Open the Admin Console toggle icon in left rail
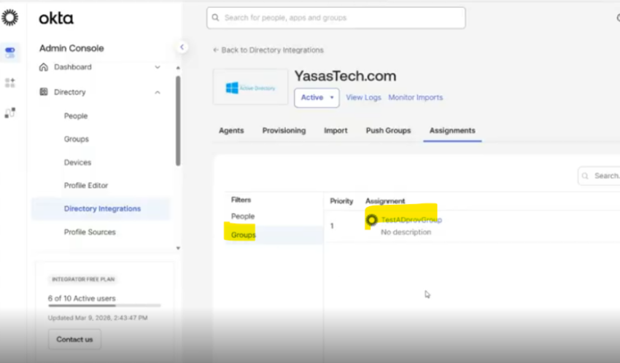The image size is (620, 363). point(9,52)
